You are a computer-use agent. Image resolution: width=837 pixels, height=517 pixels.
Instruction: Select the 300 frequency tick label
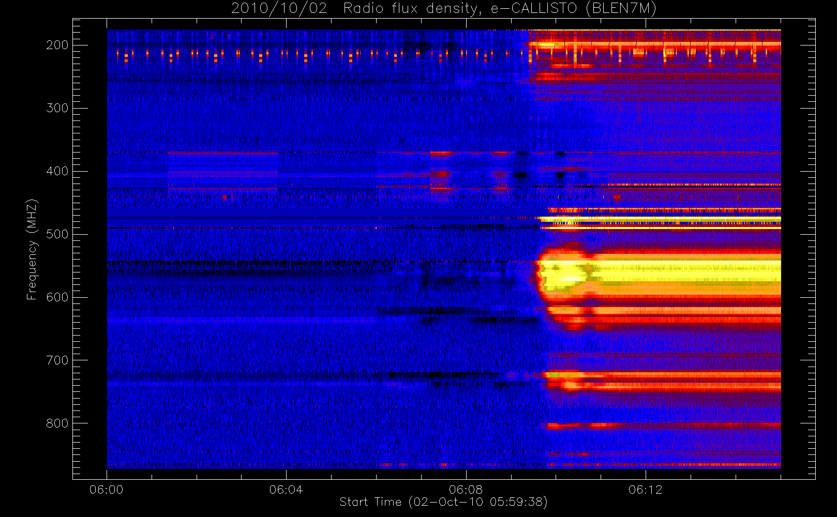click(x=57, y=108)
